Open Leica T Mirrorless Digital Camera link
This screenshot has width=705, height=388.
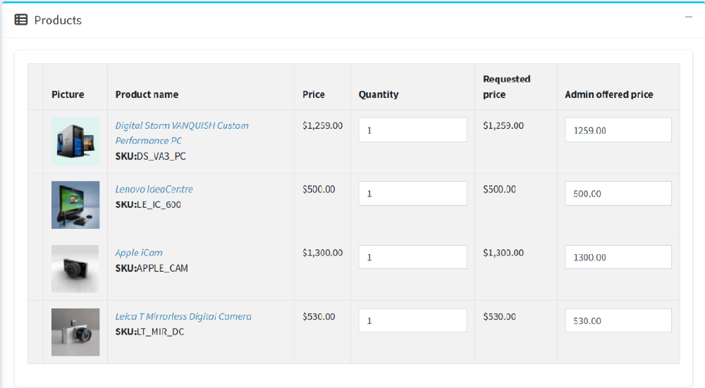[x=183, y=317]
